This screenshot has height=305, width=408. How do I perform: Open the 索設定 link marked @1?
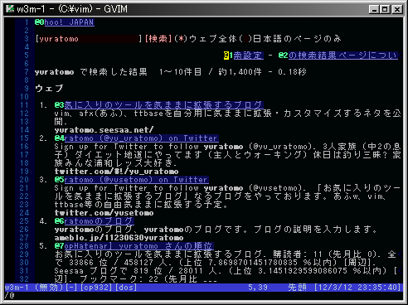(x=248, y=56)
